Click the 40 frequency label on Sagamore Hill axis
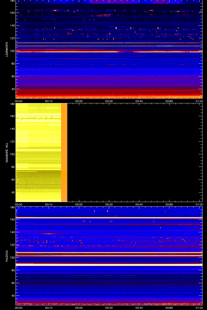This screenshot has width=207, height=310. pyautogui.click(x=13, y=192)
